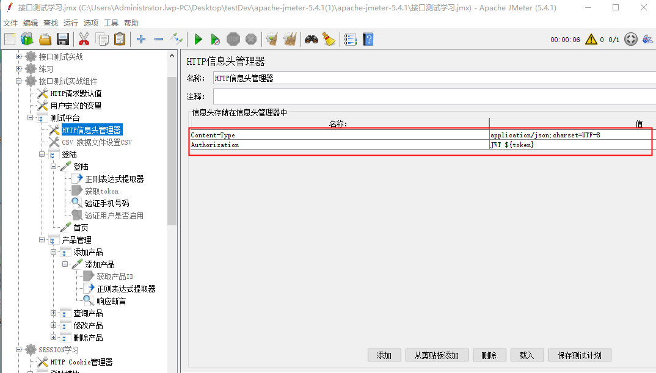The height and width of the screenshot is (373, 656).
Task: Select 首页 sampler in tree
Action: coord(81,228)
